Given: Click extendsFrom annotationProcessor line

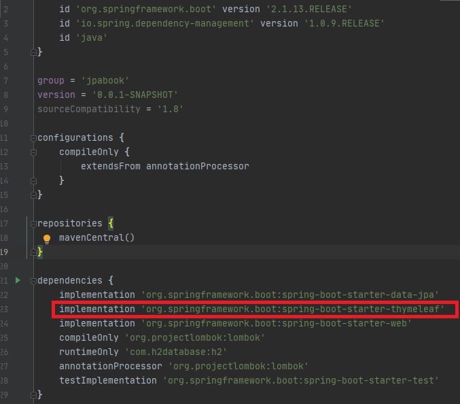Looking at the screenshot, I should coord(165,166).
